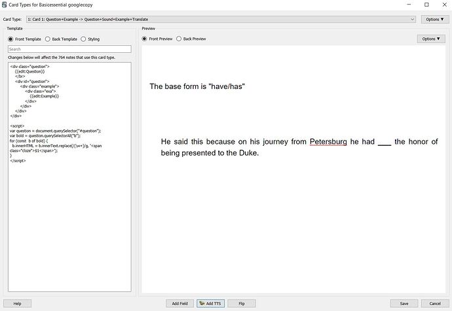Click the 'var question = document.querySelector' line
Viewport: 452px width, 311px height.
click(x=55, y=131)
